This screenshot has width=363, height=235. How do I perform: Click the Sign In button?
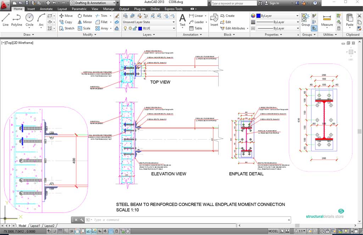coord(274,3)
